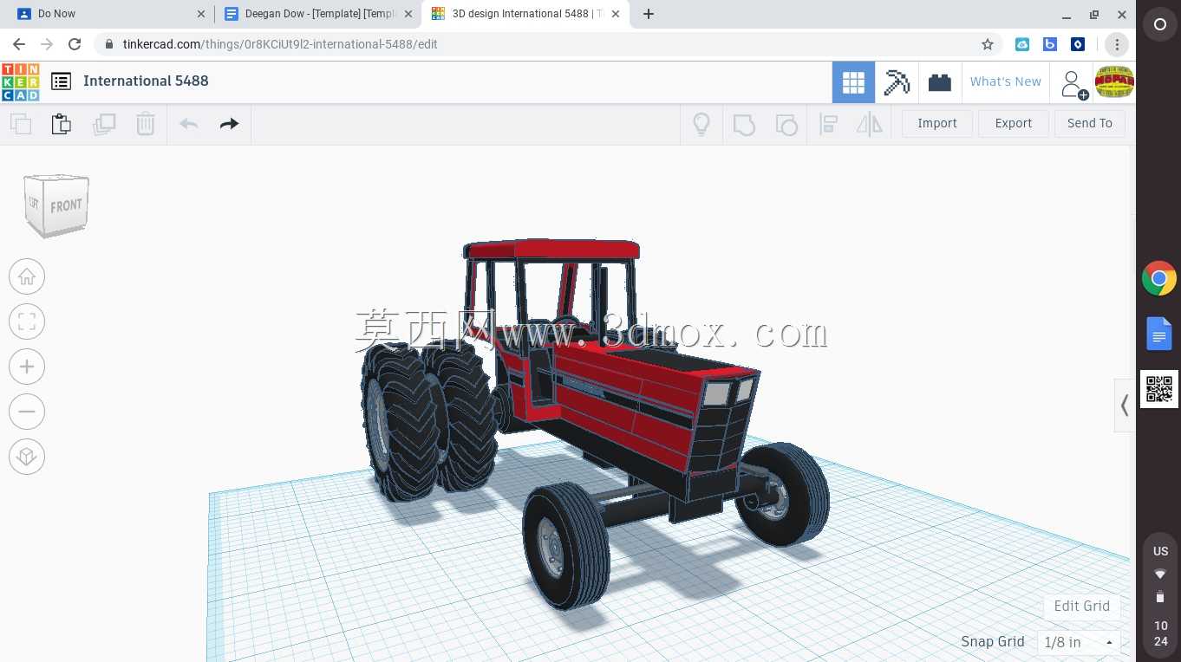Click the Paste toolbar icon
Screen dimensions: 1181x662
62,124
